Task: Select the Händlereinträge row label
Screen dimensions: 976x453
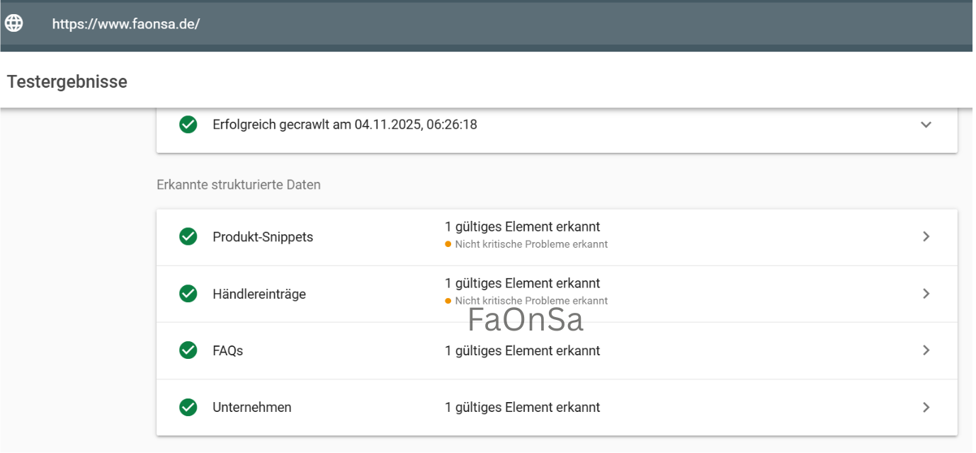Action: [259, 294]
